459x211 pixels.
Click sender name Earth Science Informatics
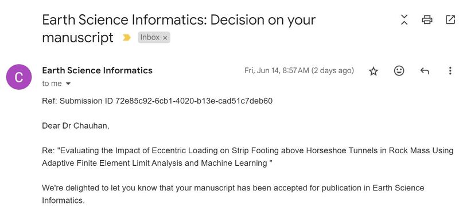[97, 71]
